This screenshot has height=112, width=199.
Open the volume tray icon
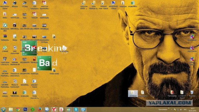pyautogui.click(x=181, y=110)
